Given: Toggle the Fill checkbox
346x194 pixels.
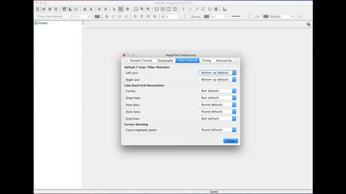Looking at the screenshot, I should [253, 17].
